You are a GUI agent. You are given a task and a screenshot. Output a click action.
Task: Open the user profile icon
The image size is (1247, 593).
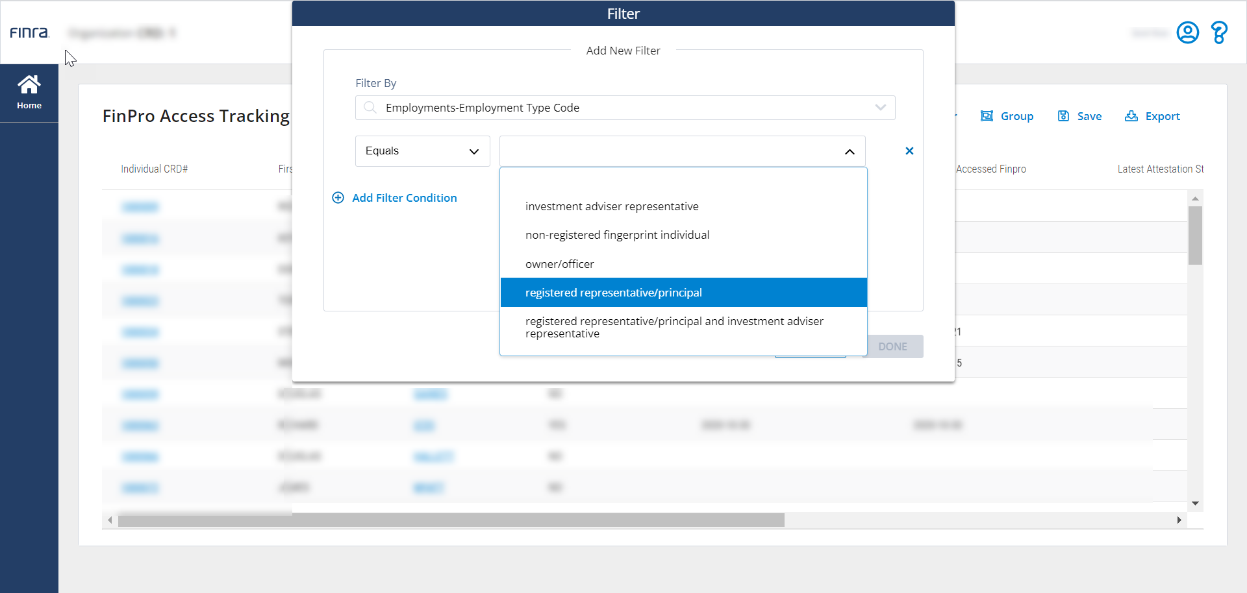pos(1187,32)
